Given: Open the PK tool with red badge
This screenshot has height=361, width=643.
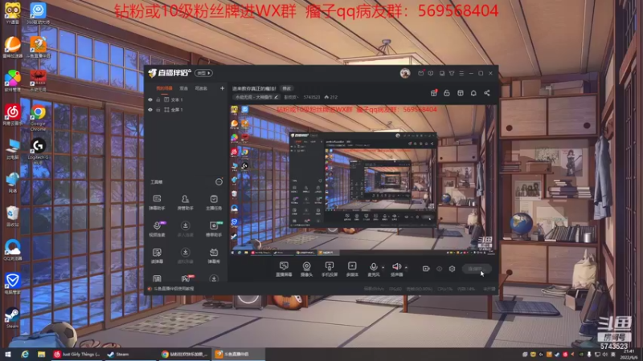Looking at the screenshot, I should click(x=186, y=278).
